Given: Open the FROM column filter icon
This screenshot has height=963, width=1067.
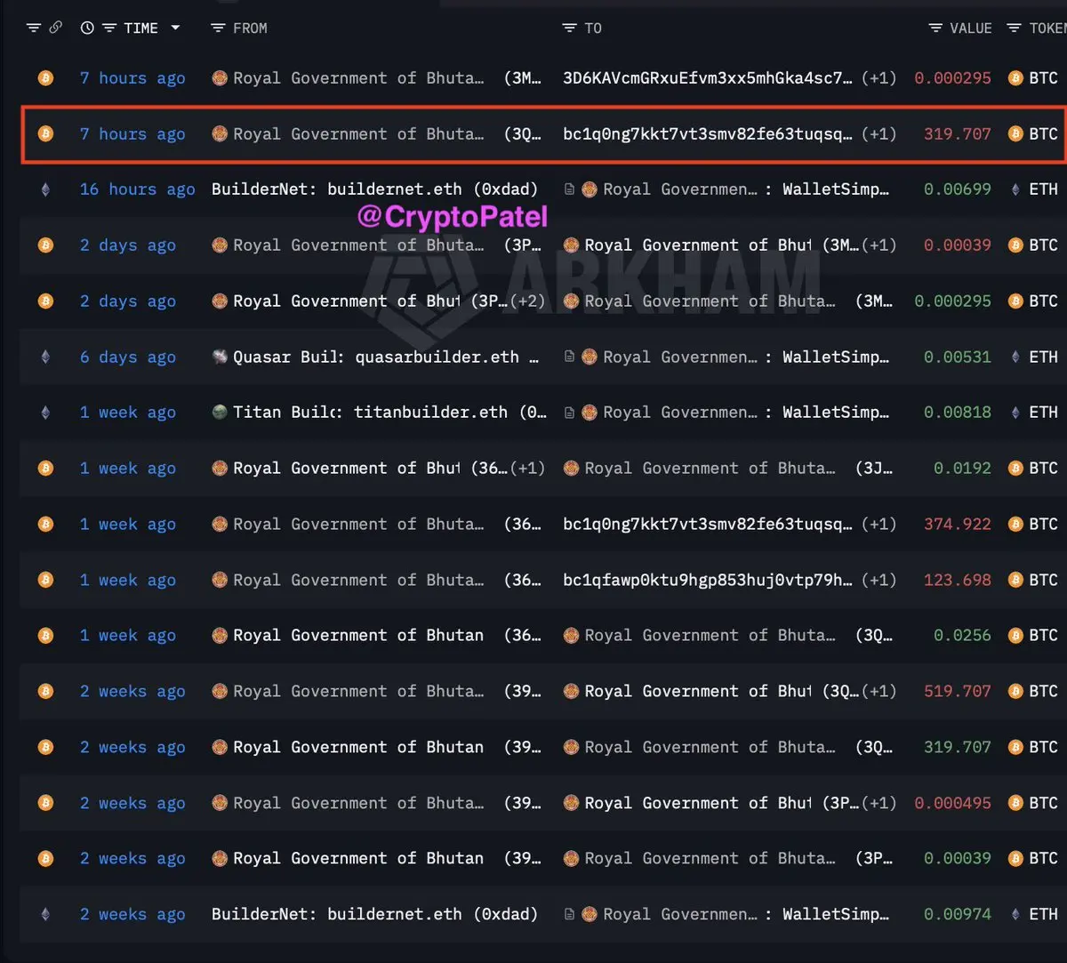Looking at the screenshot, I should point(218,28).
